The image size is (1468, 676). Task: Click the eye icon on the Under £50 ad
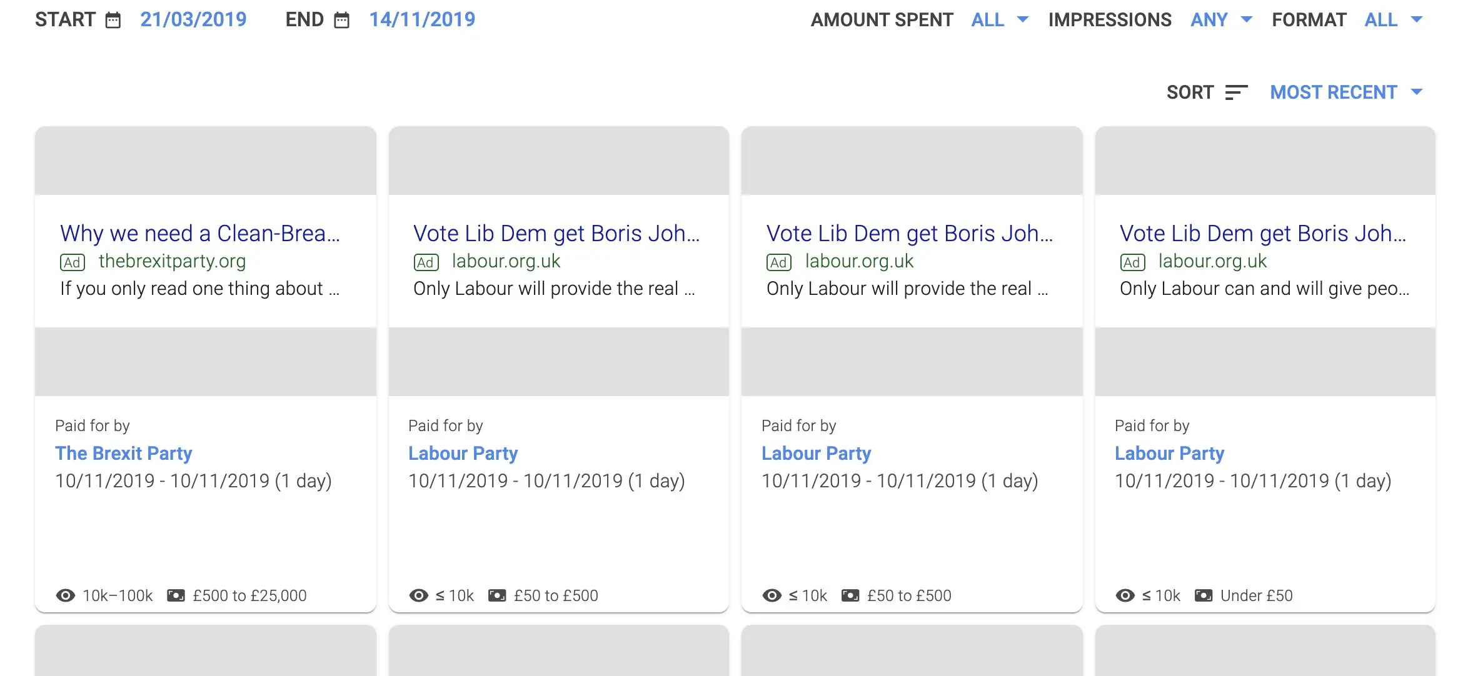pos(1125,595)
